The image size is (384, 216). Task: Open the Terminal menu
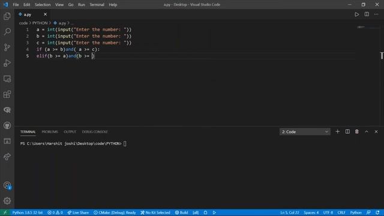pyautogui.click(x=97, y=5)
